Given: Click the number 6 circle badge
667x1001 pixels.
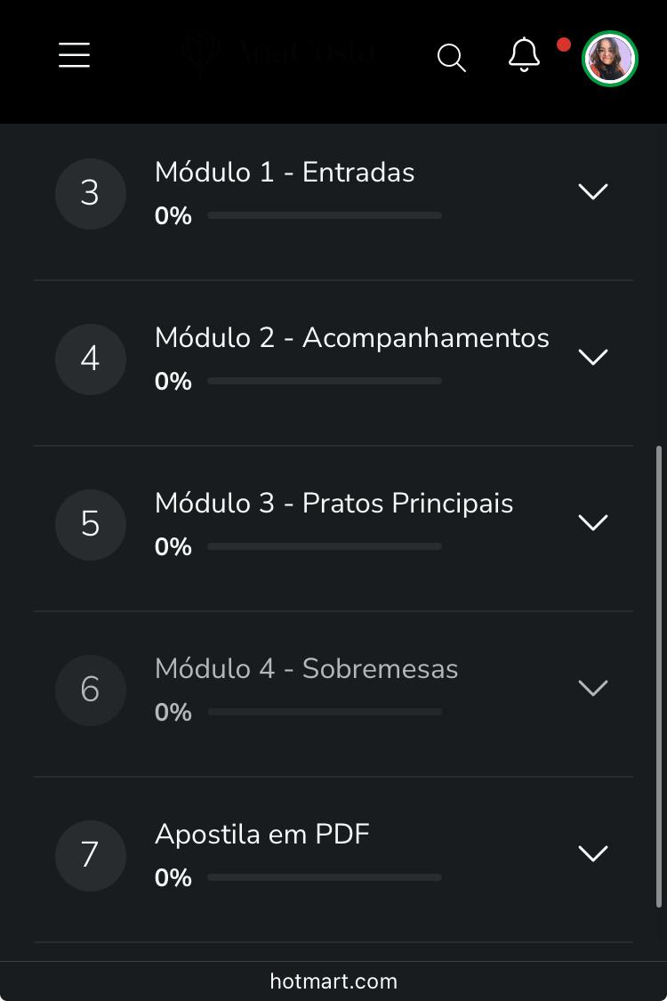Looking at the screenshot, I should pos(90,690).
